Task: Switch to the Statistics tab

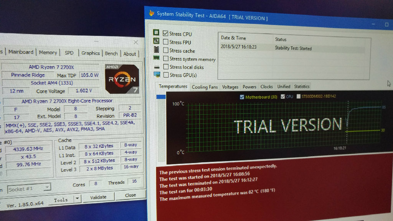Action: click(302, 86)
